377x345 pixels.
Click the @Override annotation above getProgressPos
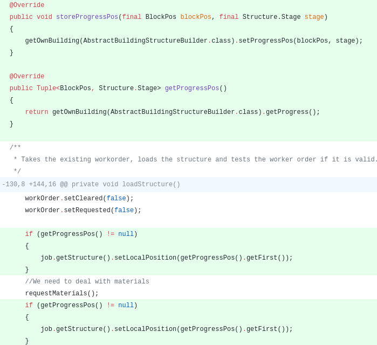[27, 77]
